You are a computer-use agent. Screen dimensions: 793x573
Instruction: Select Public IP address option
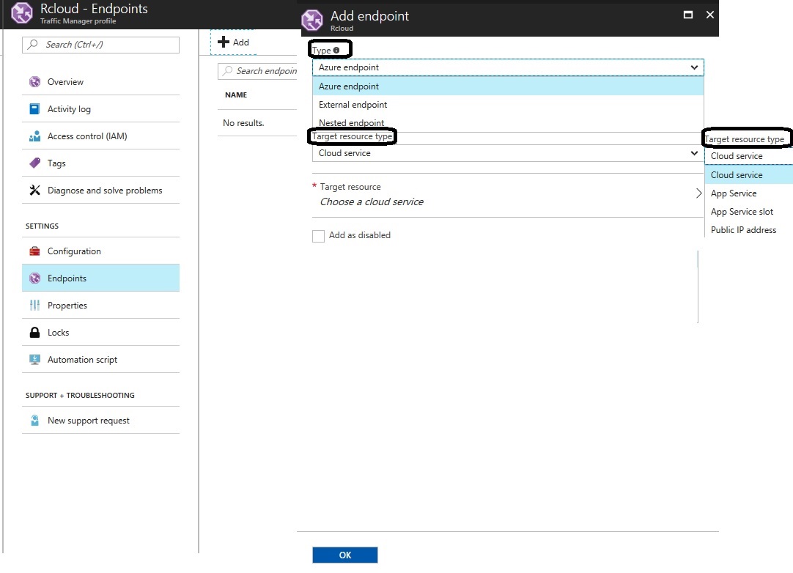coord(743,230)
